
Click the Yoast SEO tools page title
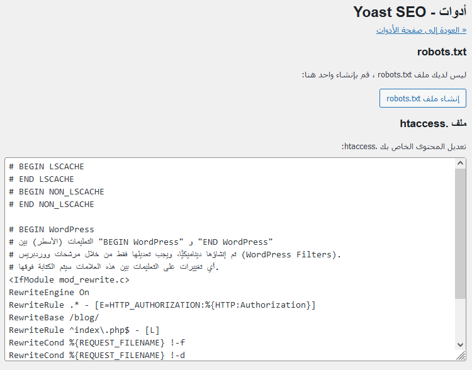pos(410,12)
